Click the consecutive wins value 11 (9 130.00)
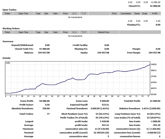Viewport: 165px width, 139px height. pyautogui.click(x=102, y=129)
